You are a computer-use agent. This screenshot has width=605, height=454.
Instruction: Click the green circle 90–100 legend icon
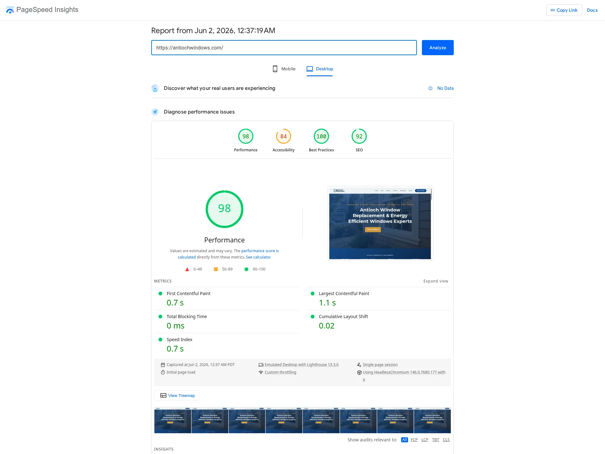click(x=246, y=269)
